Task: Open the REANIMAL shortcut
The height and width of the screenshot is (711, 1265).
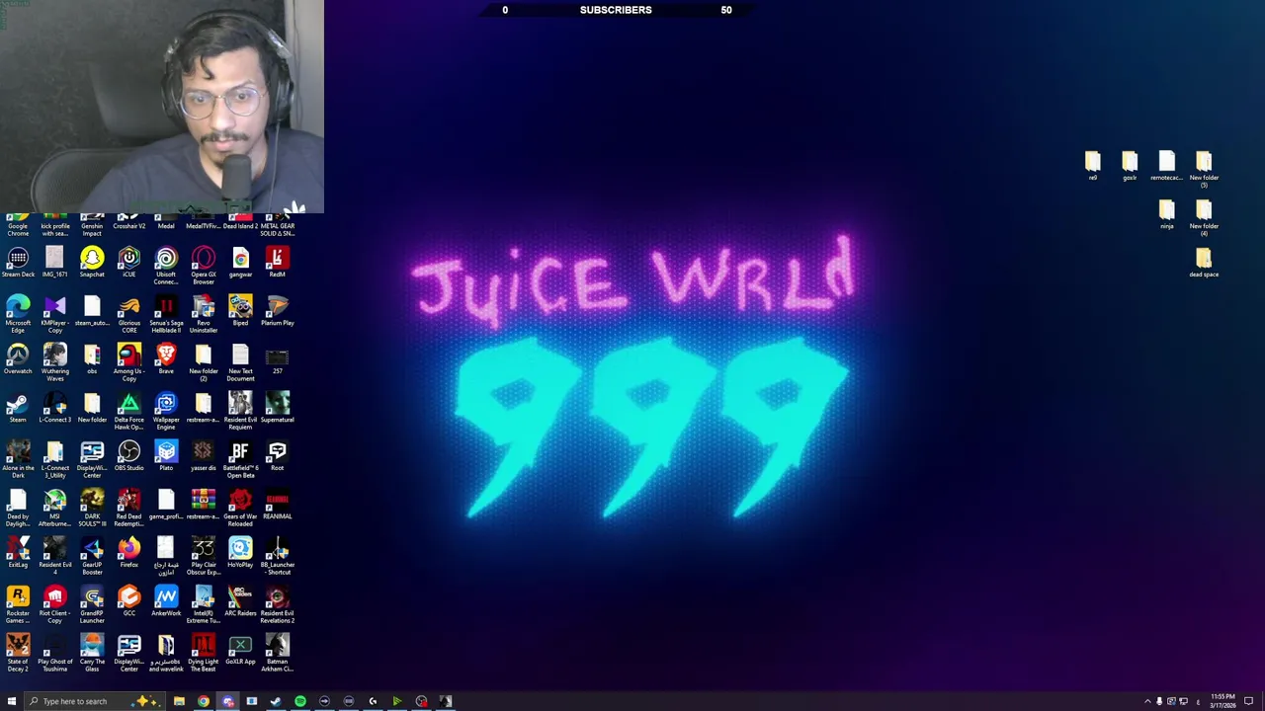Action: tap(278, 505)
